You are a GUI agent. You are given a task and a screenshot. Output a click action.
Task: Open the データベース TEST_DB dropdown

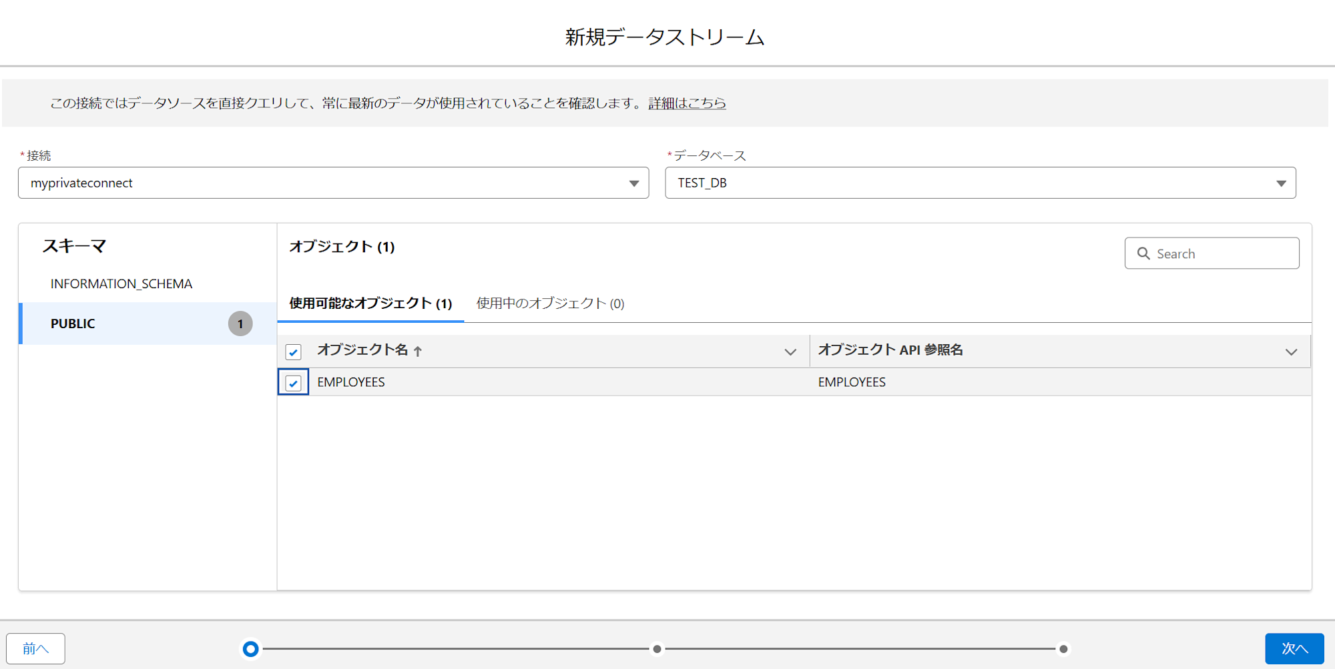(x=980, y=183)
